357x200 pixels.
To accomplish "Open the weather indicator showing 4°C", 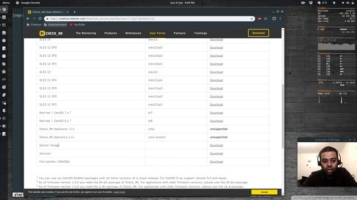I will pyautogui.click(x=322, y=3).
